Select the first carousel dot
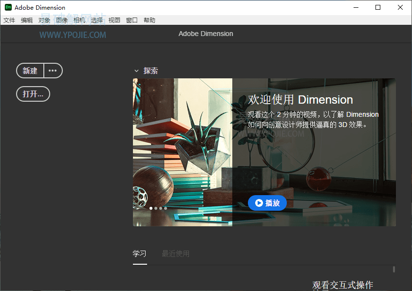The width and height of the screenshot is (412, 291). tap(151, 208)
